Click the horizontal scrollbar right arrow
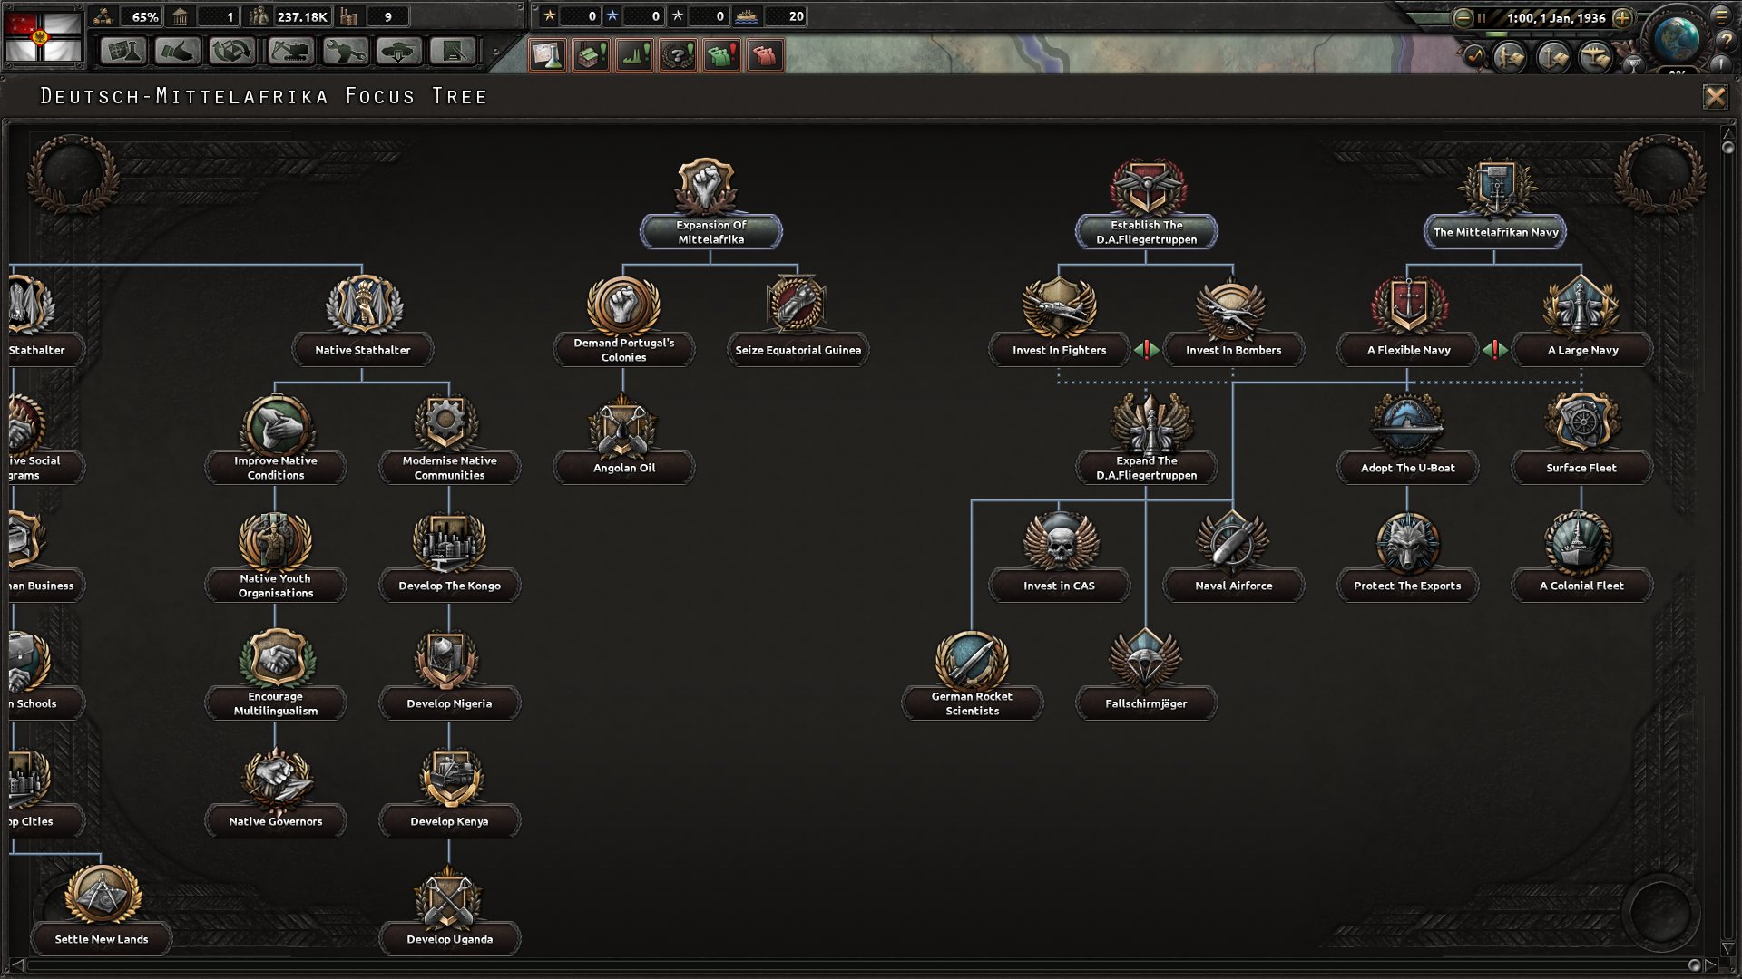This screenshot has height=979, width=1742. click(x=1711, y=964)
